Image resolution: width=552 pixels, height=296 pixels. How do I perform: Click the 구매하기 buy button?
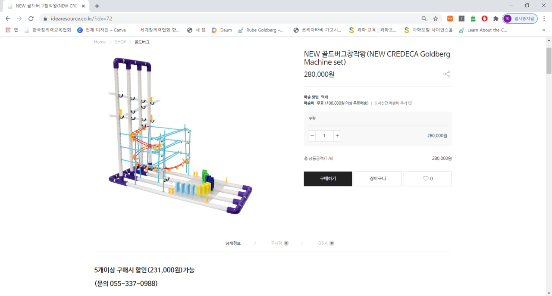328,179
